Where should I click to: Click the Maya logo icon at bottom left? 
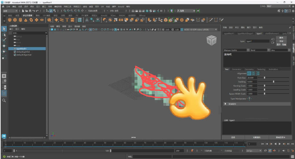click(4, 136)
